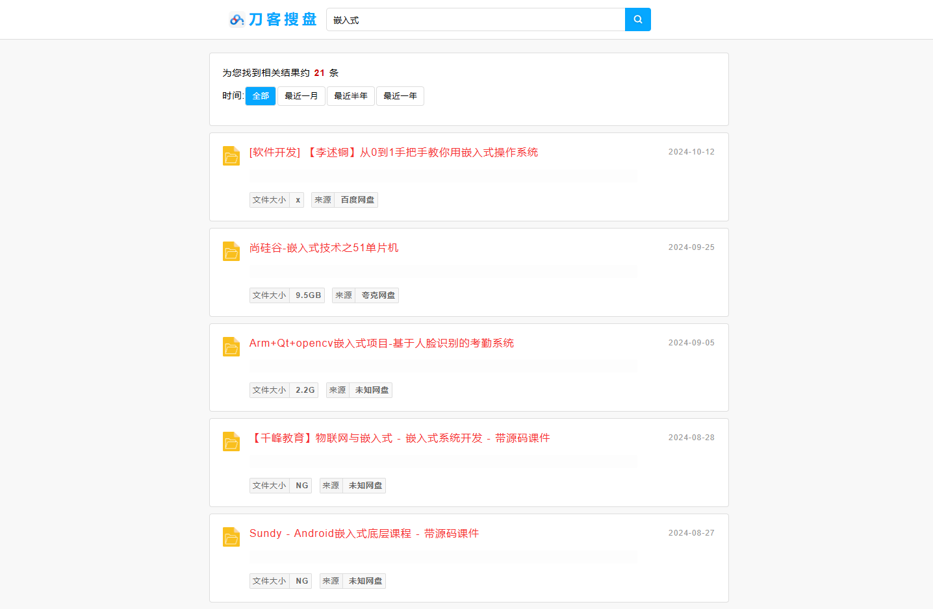This screenshot has height=609, width=933.
Task: Click the folder icon next to 千峰教育 result
Action: click(231, 442)
